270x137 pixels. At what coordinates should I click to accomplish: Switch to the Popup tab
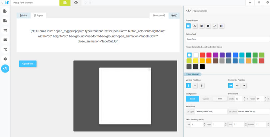[38, 15]
